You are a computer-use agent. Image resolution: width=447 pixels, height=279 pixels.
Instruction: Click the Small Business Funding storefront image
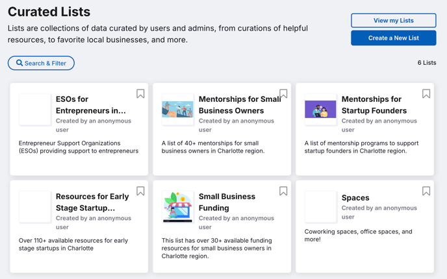[177, 207]
